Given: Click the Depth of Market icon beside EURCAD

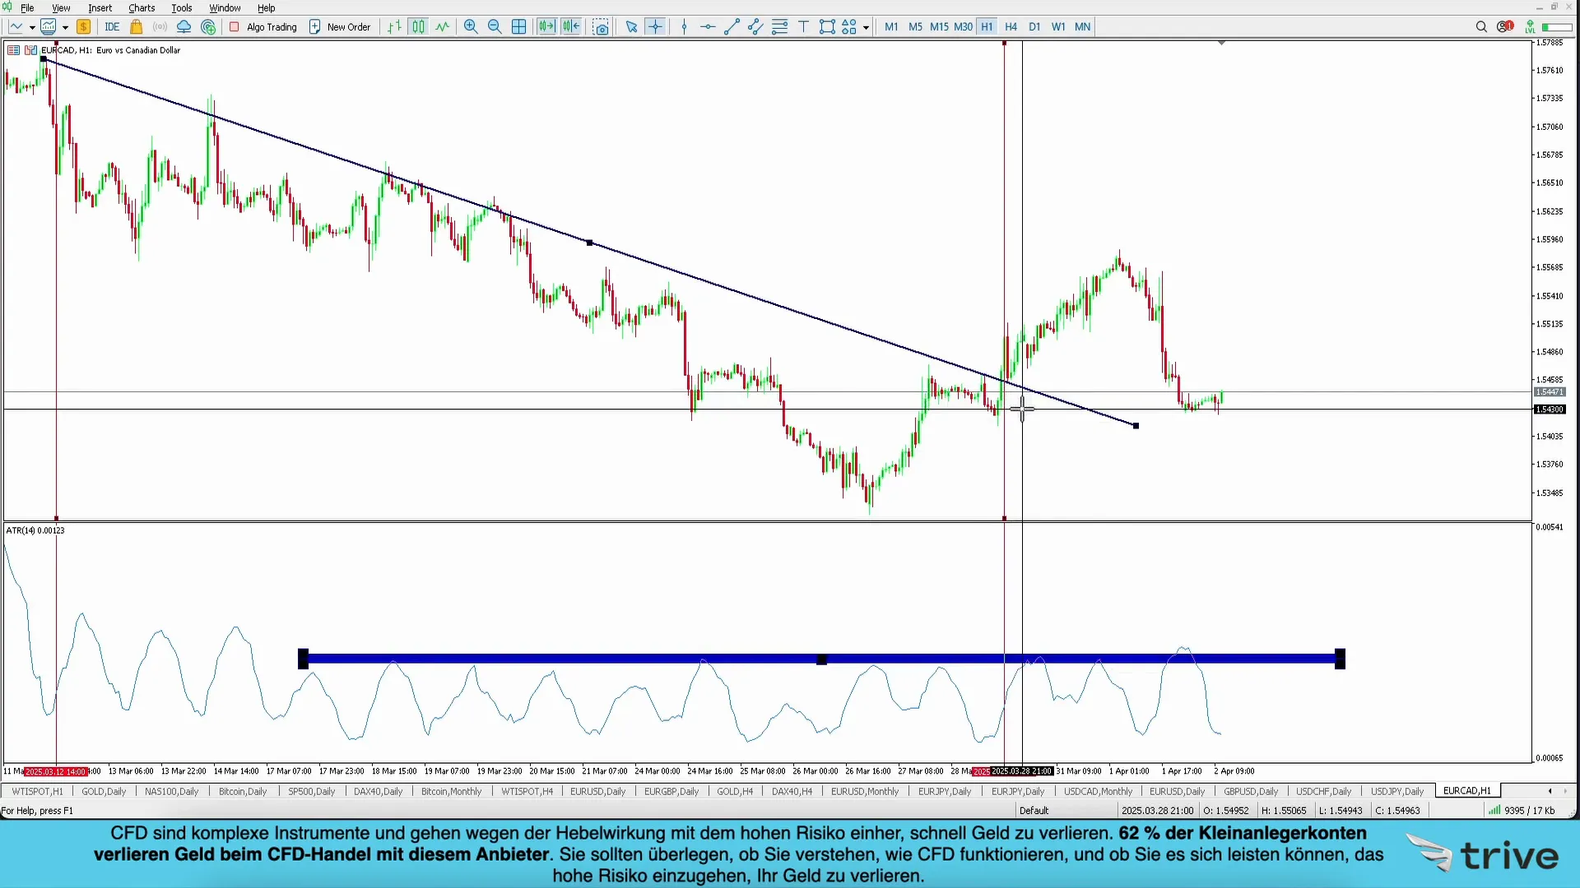Looking at the screenshot, I should point(31,50).
